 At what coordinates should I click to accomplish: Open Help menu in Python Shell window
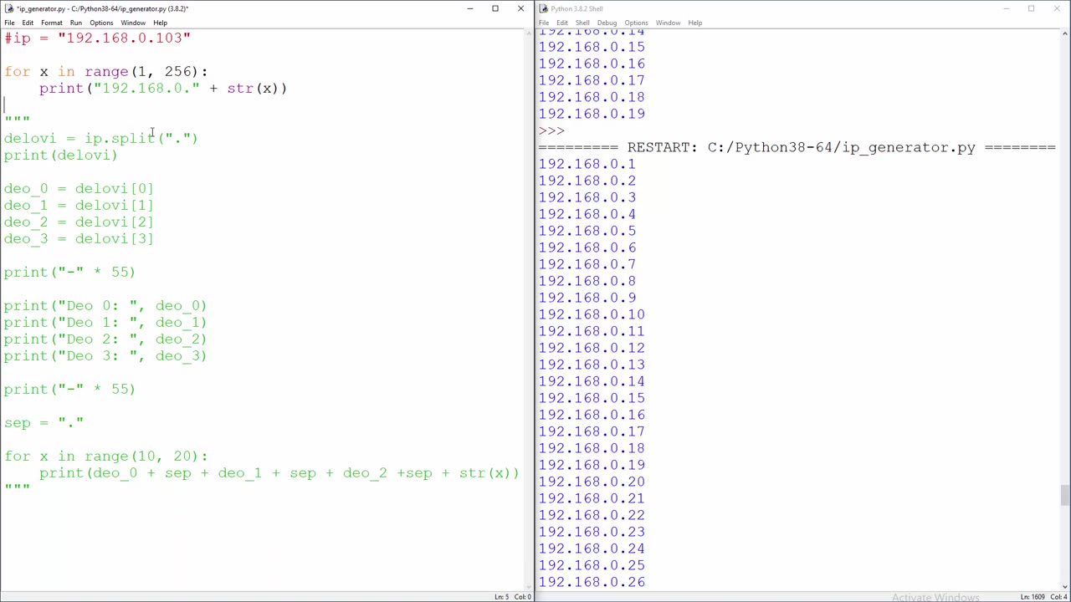[694, 23]
